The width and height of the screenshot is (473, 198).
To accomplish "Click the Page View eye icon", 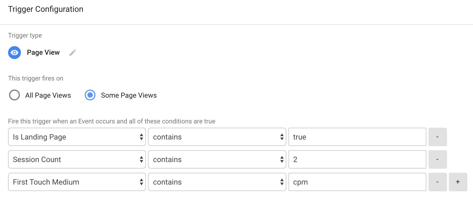I will click(x=14, y=53).
